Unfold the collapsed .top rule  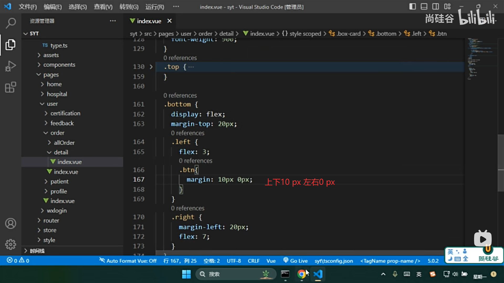[x=151, y=67]
